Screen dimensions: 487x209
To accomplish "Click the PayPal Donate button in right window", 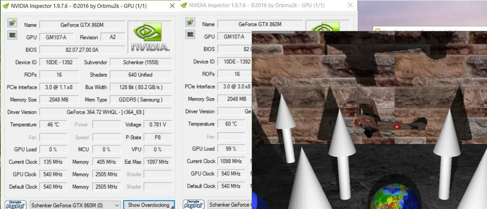I will (x=194, y=204).
